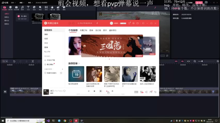The image size is (220, 123).
Task: Open the stickers panel in editor toolbar
Action: [x=34, y=8]
